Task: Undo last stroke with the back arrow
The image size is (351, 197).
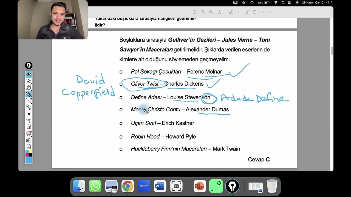Action: [29, 120]
